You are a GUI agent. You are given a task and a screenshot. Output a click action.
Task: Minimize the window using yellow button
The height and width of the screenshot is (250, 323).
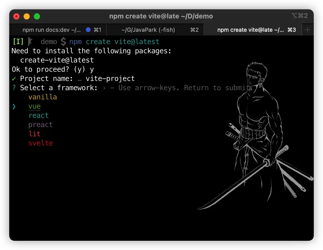click(x=27, y=16)
